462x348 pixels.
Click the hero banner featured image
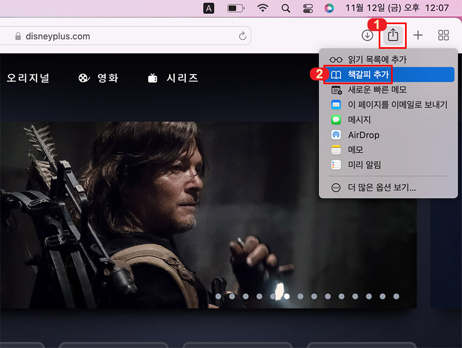[208, 214]
